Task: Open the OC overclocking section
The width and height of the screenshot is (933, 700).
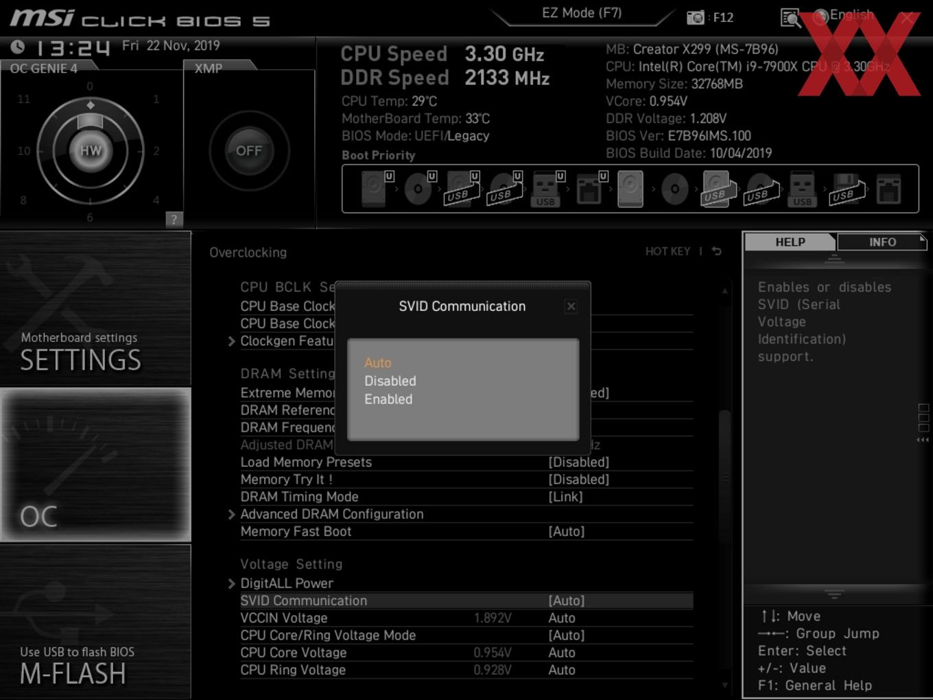Action: click(95, 465)
